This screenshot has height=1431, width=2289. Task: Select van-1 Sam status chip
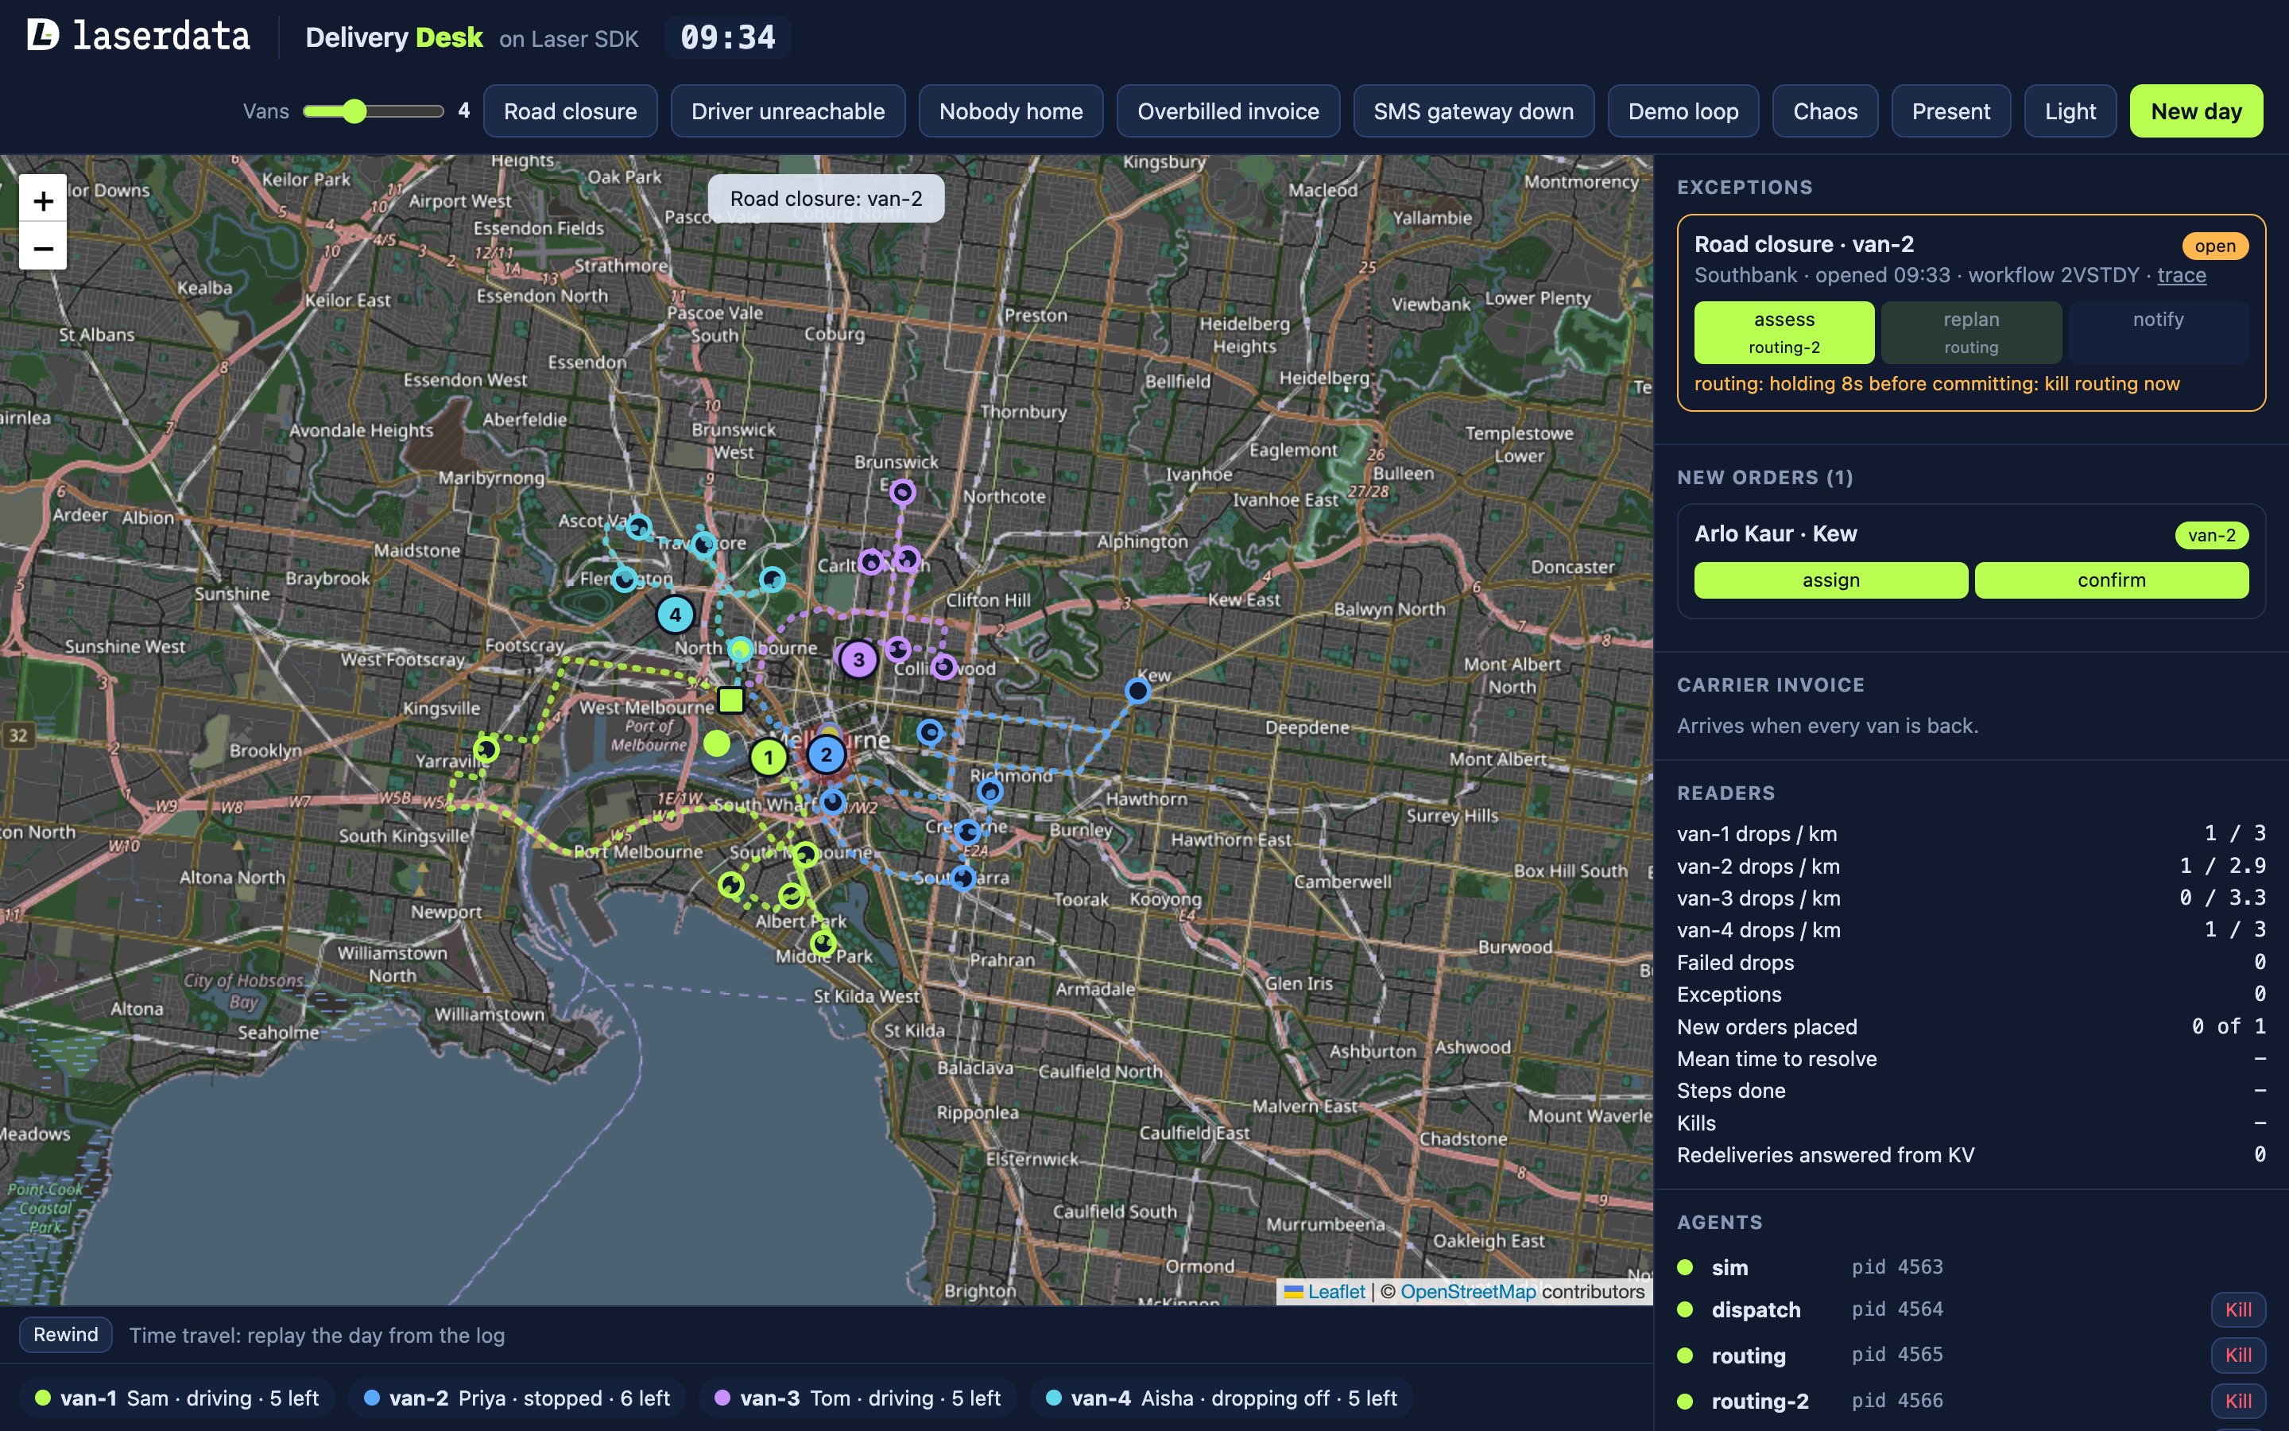tap(177, 1398)
